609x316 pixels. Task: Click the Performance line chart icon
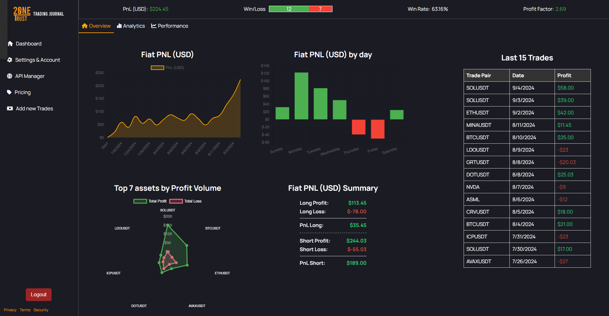pos(154,26)
